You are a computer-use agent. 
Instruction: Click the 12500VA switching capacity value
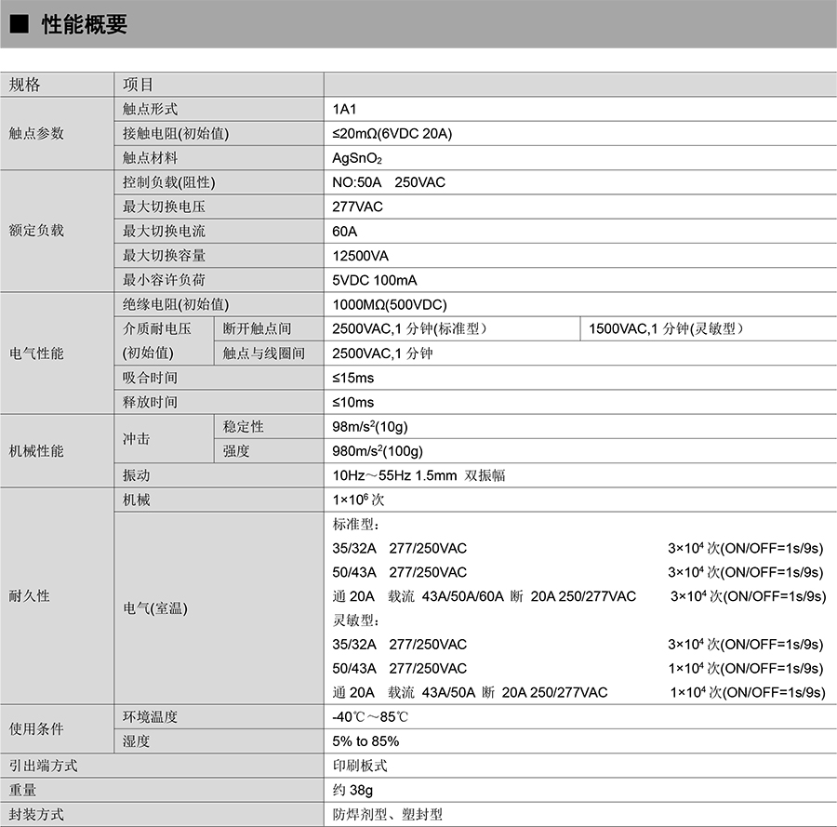(361, 255)
